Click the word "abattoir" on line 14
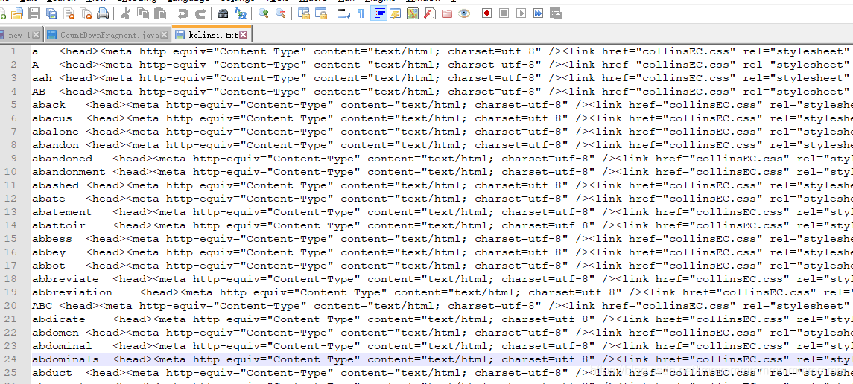Image resolution: width=853 pixels, height=384 pixels. [59, 225]
